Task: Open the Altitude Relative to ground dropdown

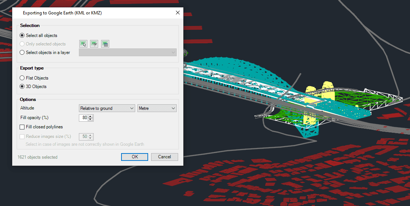Action: pos(107,108)
